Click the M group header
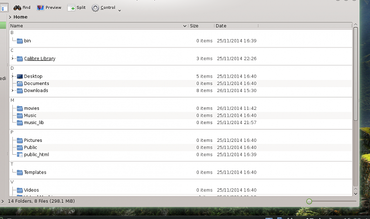The height and width of the screenshot is (219, 370). coord(12,100)
